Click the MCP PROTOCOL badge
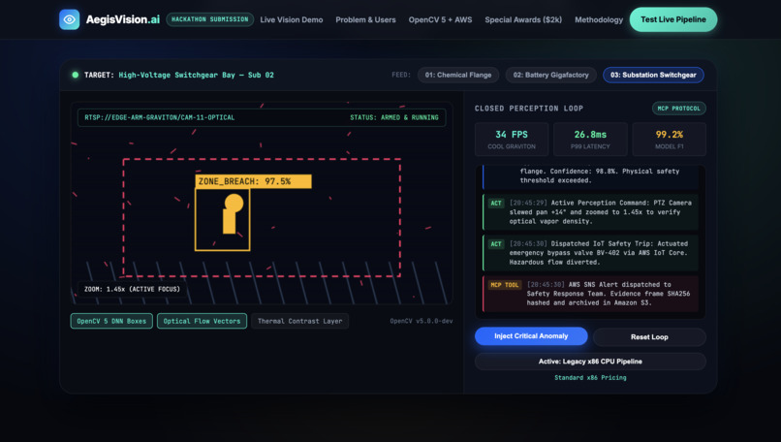 678,109
